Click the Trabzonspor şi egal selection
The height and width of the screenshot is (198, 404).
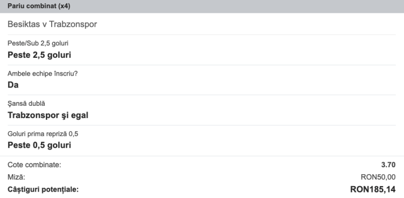pos(48,115)
